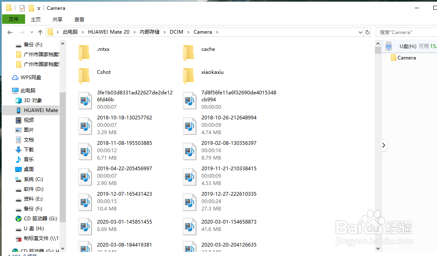Screen dimensions: 437x256
Task: Click the new folder quick access icon
Action: click(31, 8)
